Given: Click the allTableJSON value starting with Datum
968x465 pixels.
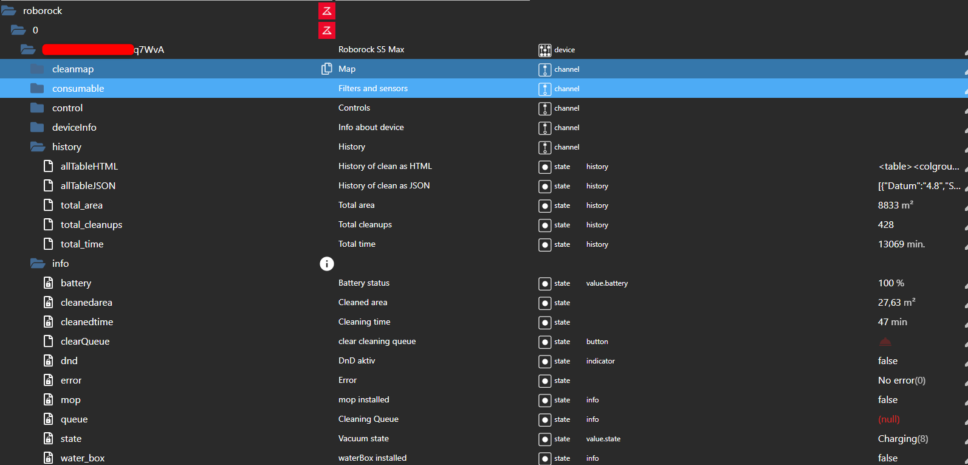Looking at the screenshot, I should click(x=919, y=185).
